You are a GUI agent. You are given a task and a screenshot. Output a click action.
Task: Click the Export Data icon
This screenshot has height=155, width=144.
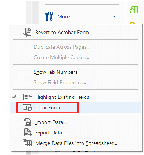tap(28, 133)
